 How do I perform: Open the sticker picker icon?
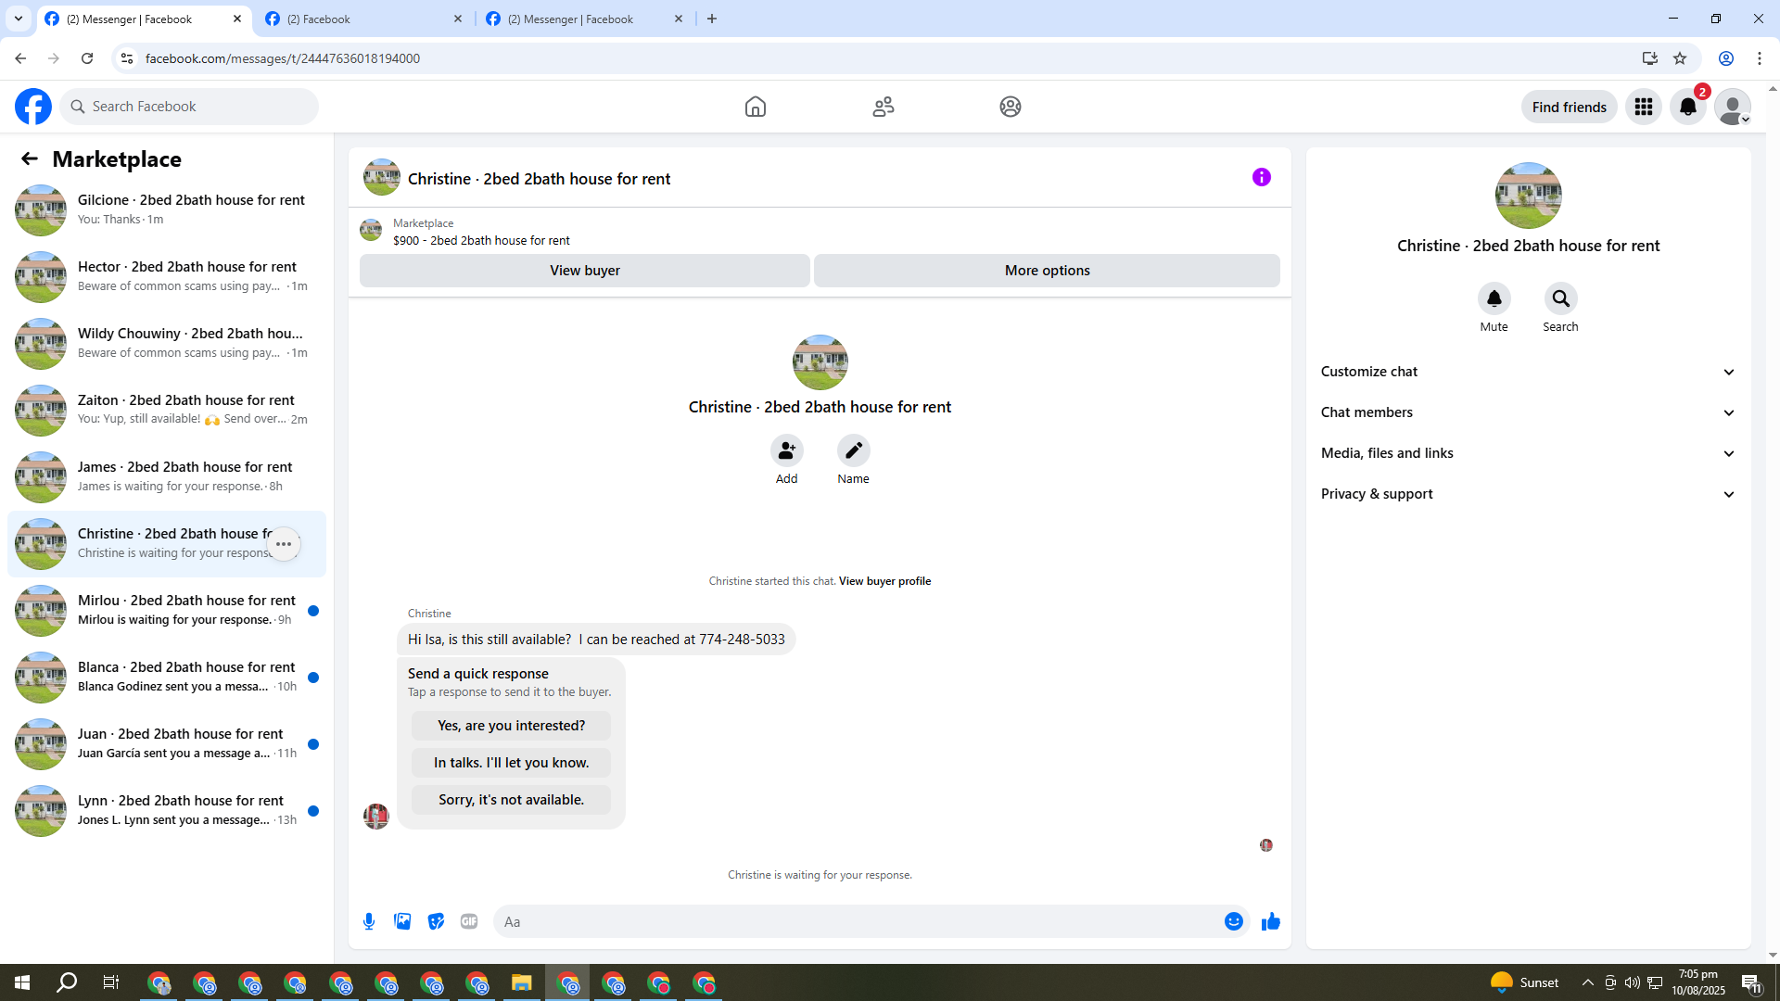click(x=436, y=921)
